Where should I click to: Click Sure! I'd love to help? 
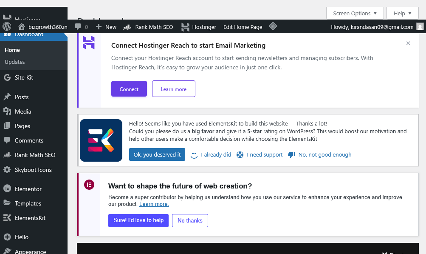point(138,220)
